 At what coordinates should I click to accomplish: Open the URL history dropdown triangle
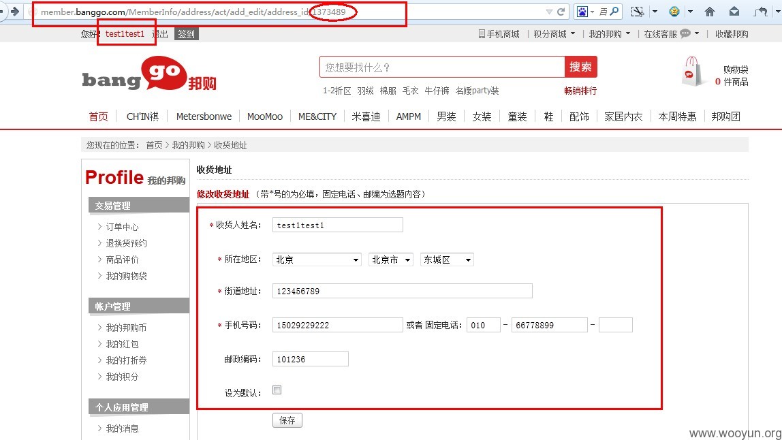[x=549, y=12]
